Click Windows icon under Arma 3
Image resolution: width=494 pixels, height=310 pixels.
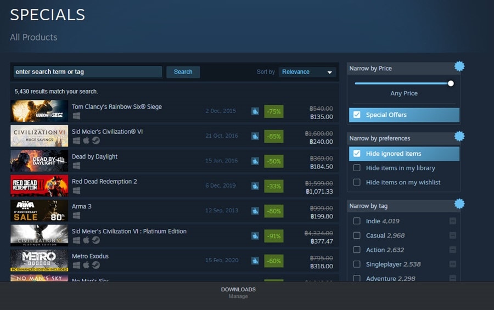coord(76,216)
